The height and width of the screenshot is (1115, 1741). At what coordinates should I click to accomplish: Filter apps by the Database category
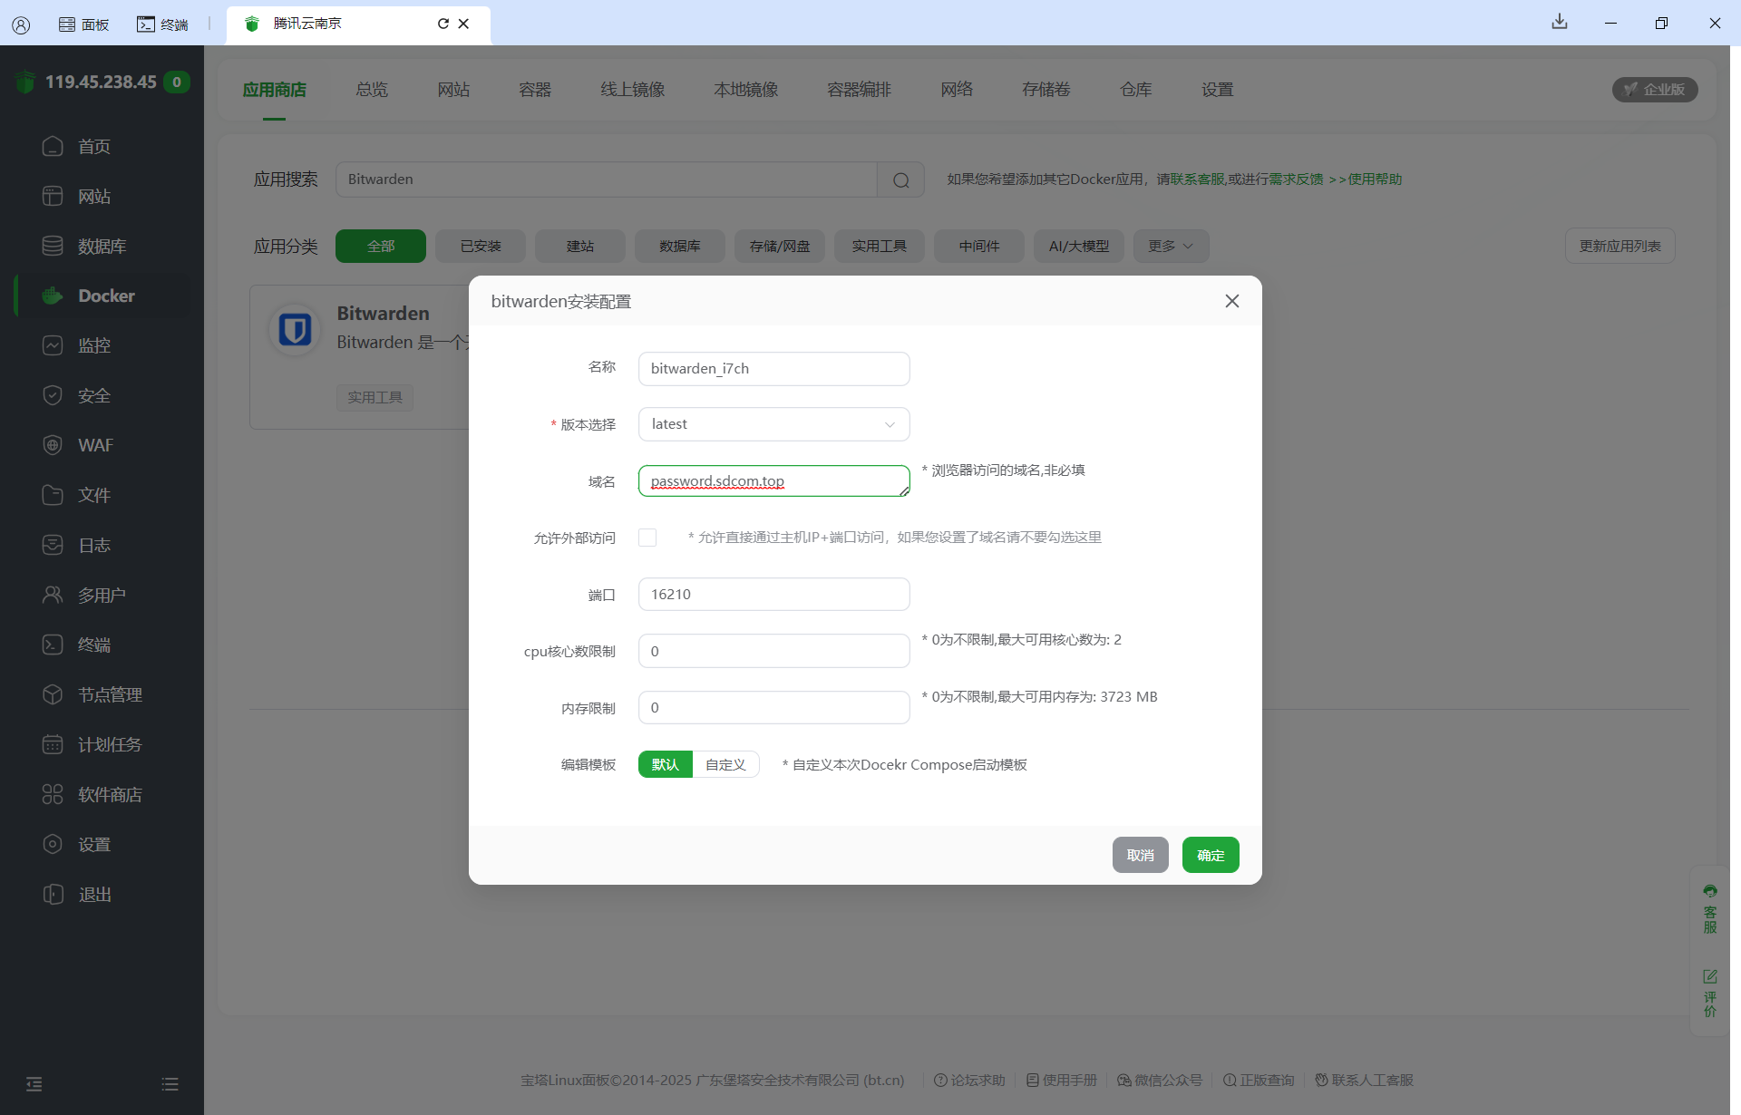coord(679,246)
